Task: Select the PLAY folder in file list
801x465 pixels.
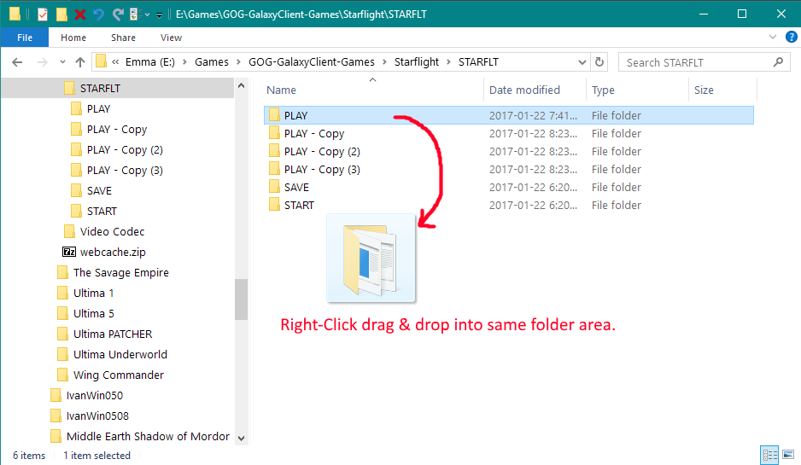Action: point(508,115)
